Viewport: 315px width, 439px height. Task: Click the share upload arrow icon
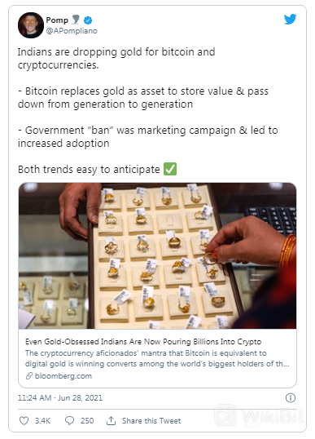point(111,420)
